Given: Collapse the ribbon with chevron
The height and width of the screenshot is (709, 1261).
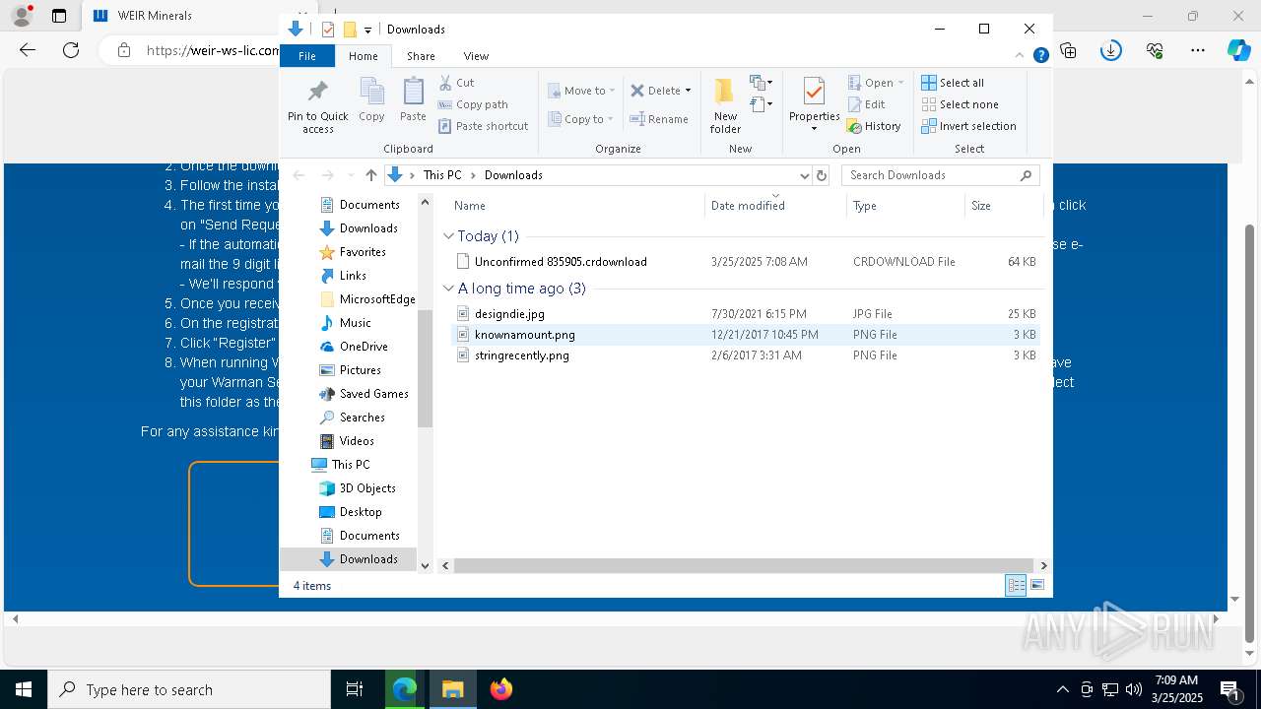Looking at the screenshot, I should point(1020,56).
